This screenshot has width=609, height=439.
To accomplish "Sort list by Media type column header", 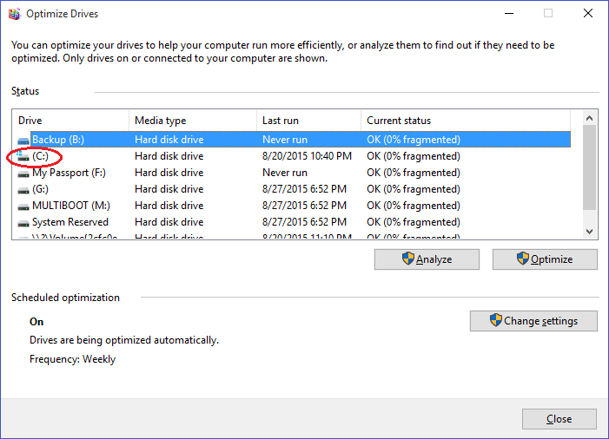I will pos(192,121).
